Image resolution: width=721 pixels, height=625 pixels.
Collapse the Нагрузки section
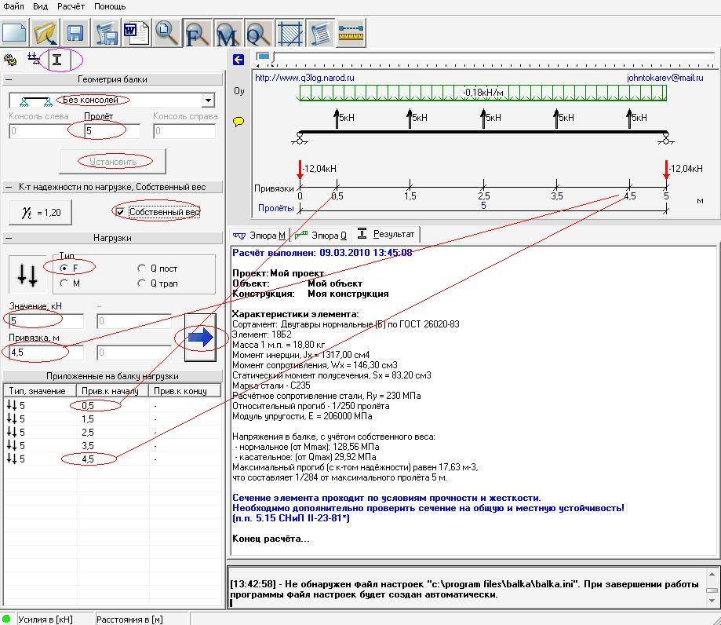point(9,239)
